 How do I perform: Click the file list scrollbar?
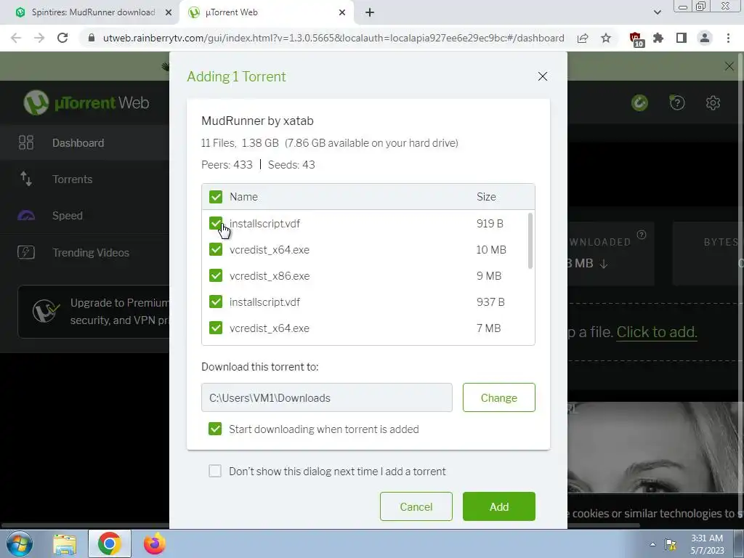pyautogui.click(x=530, y=241)
